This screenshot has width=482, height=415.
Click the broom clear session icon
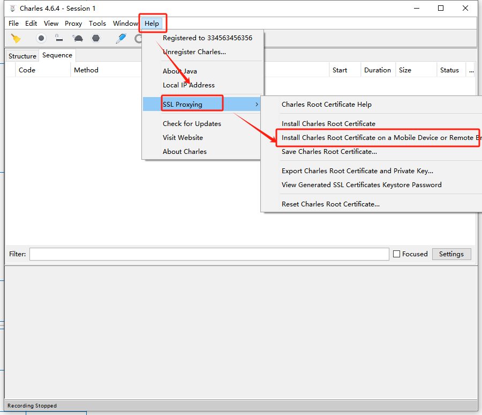16,39
